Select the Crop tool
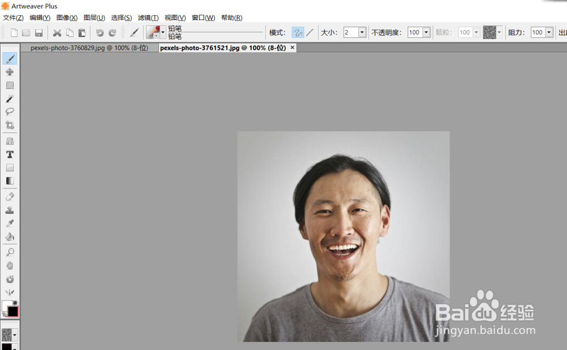 pos(10,125)
